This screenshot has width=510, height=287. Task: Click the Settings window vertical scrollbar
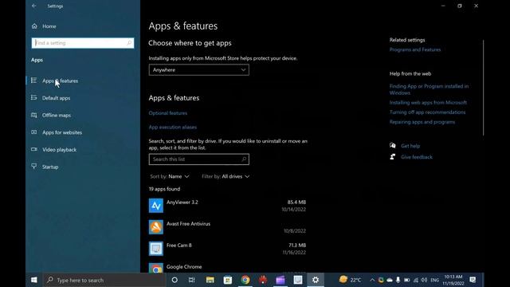tap(484, 88)
